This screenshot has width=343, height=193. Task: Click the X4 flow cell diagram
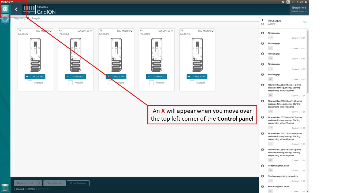click(x=157, y=55)
